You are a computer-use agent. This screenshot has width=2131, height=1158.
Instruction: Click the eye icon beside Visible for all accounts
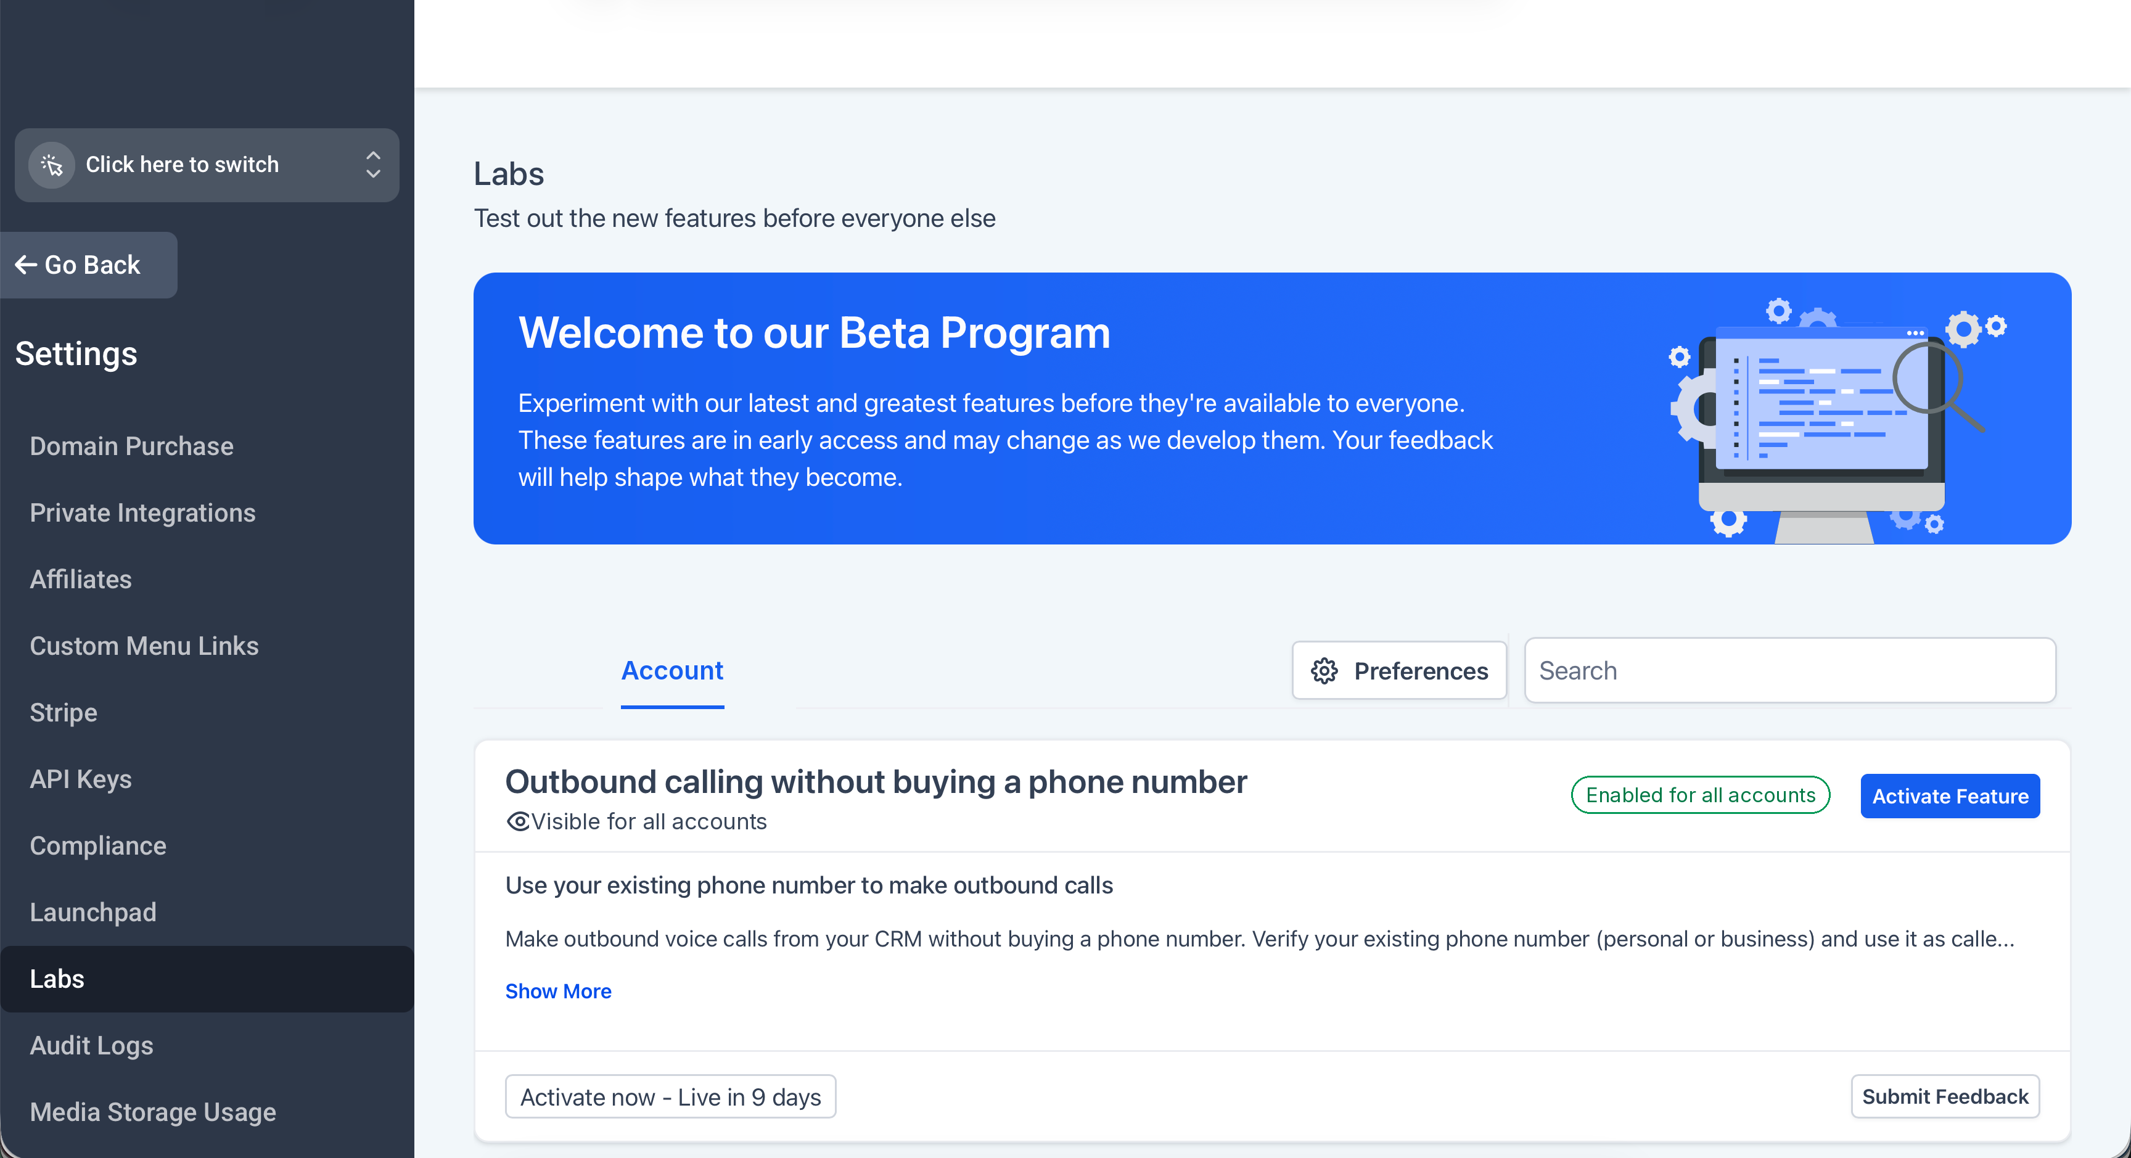518,821
